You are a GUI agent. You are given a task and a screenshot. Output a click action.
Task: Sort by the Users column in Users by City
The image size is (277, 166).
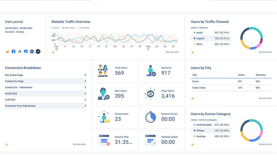click(241, 75)
